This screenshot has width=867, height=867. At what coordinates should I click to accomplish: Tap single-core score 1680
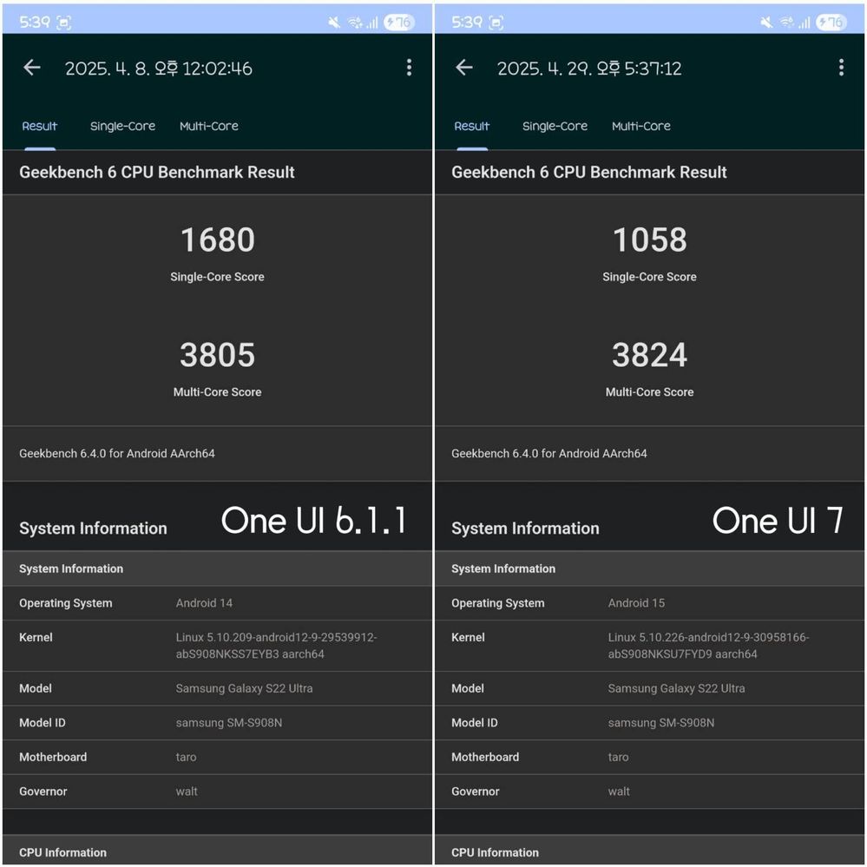(218, 240)
